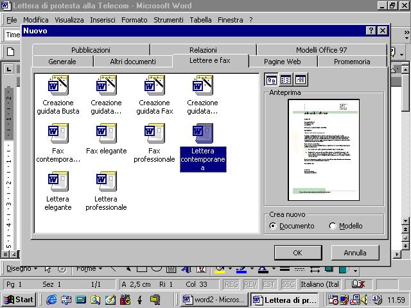Image resolution: width=411 pixels, height=308 pixels.
Task: Open the Strumenti menu
Action: (168, 20)
